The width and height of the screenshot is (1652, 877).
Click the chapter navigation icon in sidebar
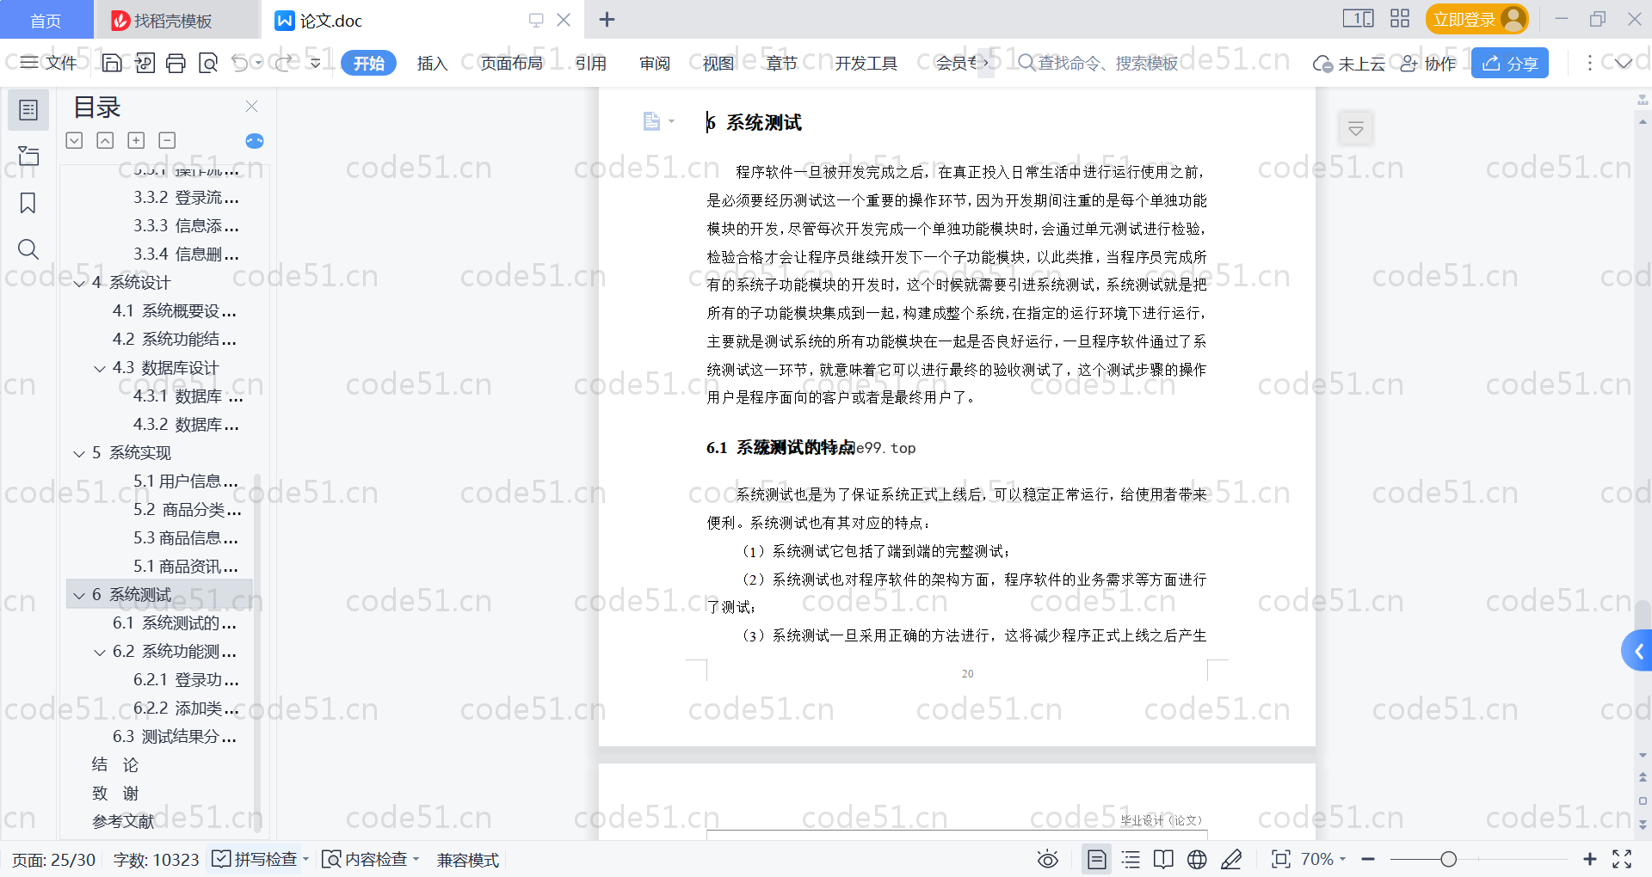tap(28, 156)
